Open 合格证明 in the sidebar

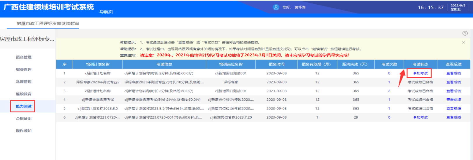(x=24, y=119)
